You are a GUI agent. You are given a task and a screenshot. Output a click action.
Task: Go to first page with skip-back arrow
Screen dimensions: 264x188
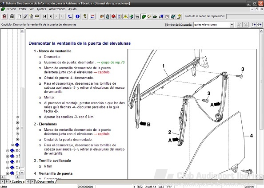[x=44, y=16]
